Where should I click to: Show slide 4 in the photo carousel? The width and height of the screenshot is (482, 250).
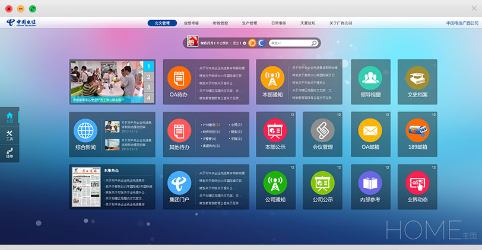click(x=148, y=98)
